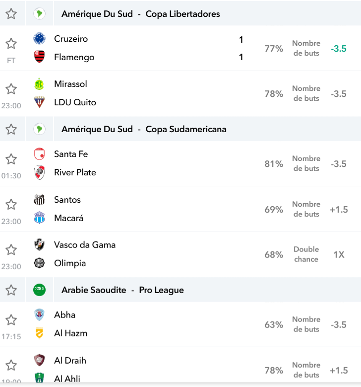Open the Copa Libertadores competition title
Screen dimensions: 361x387
[x=182, y=14]
